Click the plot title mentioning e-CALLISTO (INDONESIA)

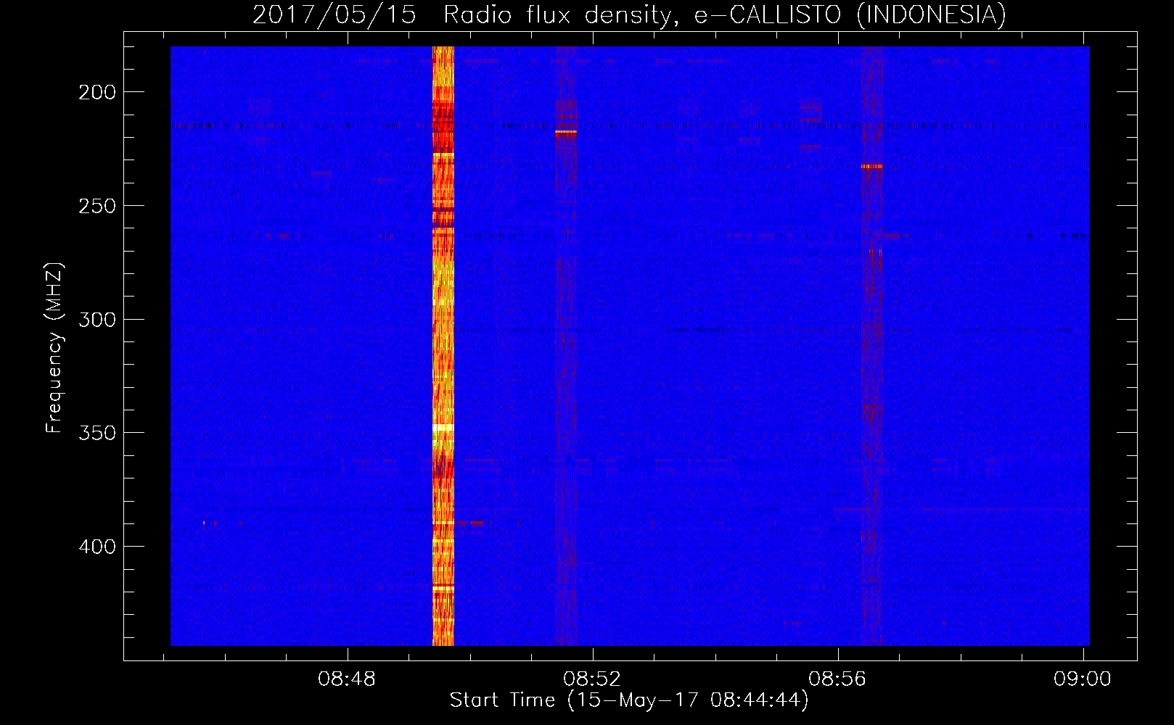pos(629,14)
